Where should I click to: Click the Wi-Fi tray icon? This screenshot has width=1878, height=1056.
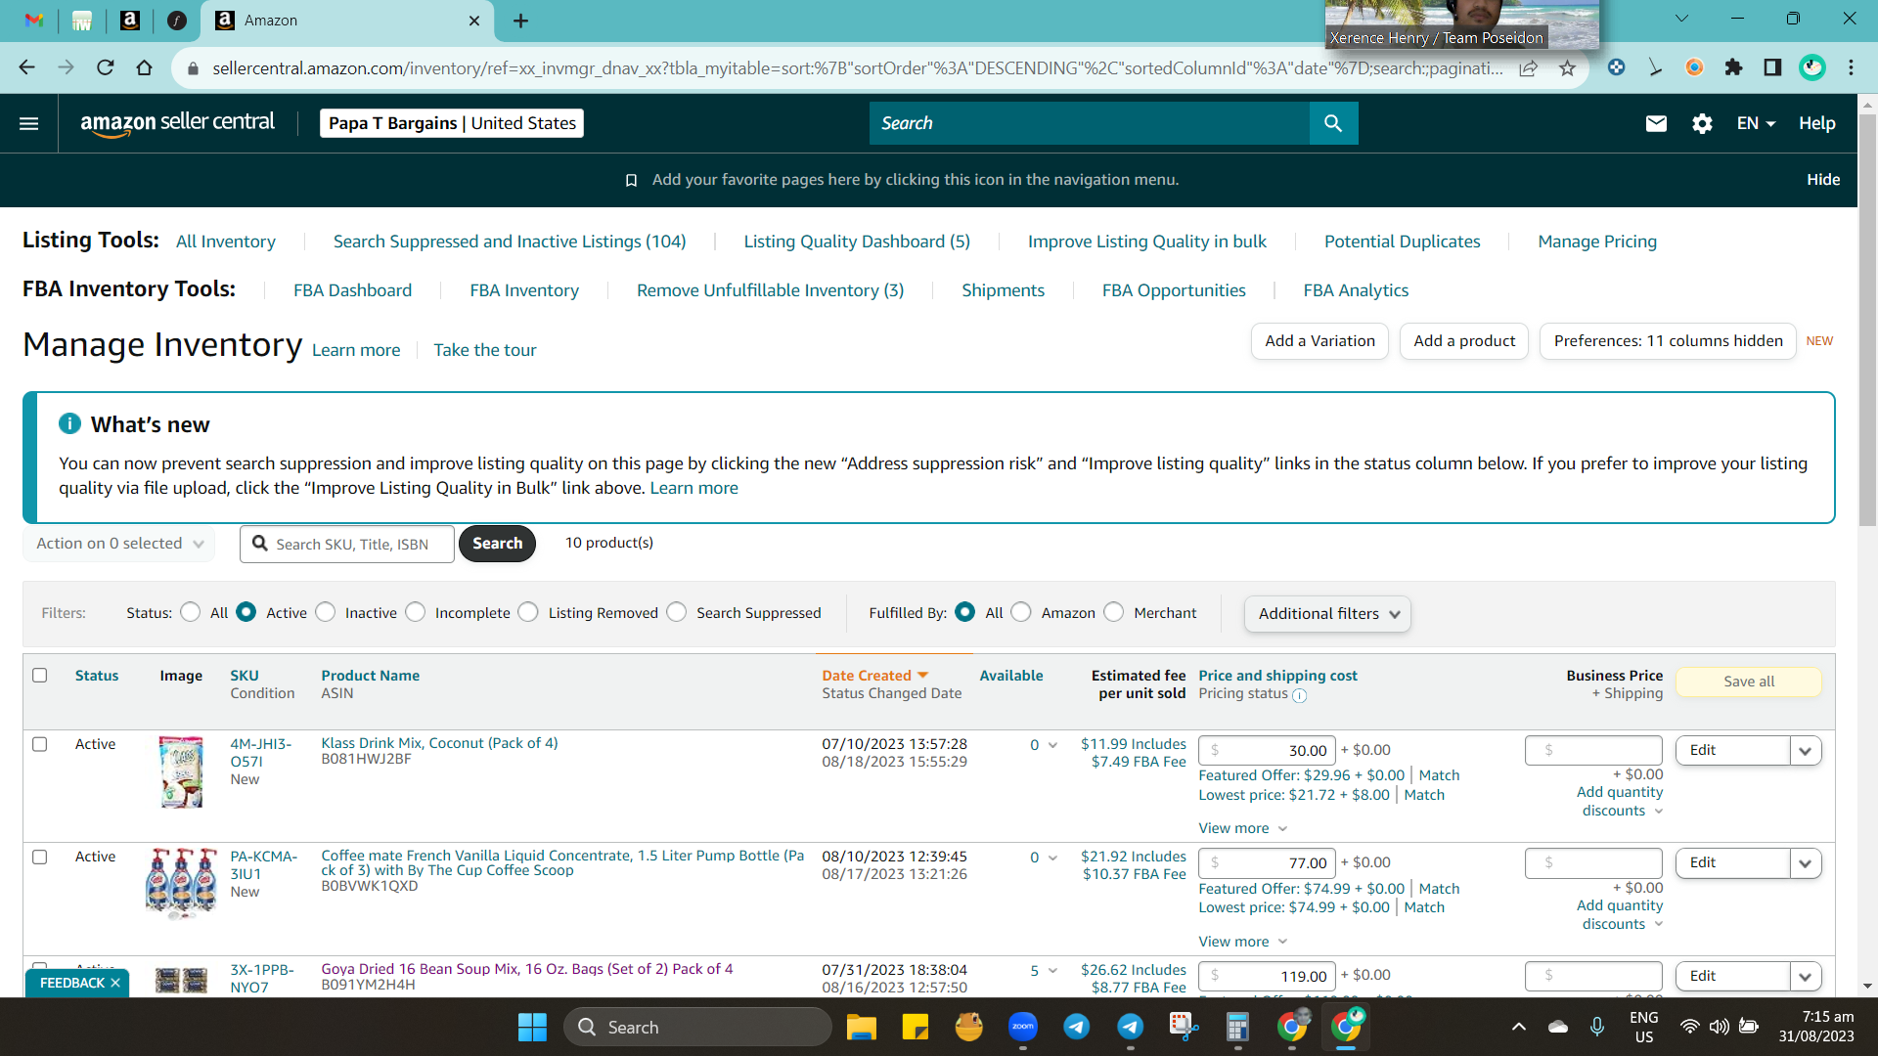point(1689,1027)
